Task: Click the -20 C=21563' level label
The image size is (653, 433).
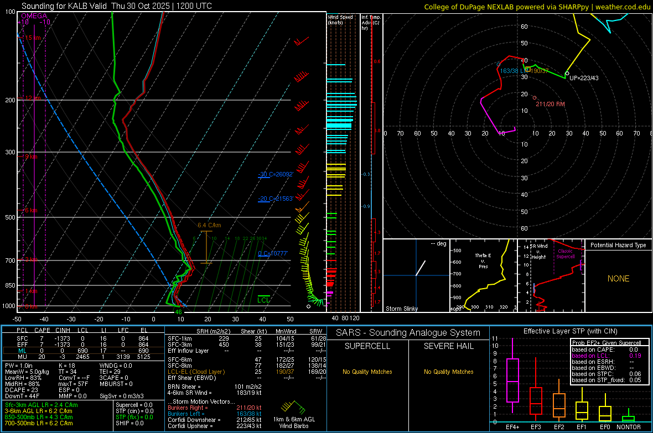Action: [276, 199]
